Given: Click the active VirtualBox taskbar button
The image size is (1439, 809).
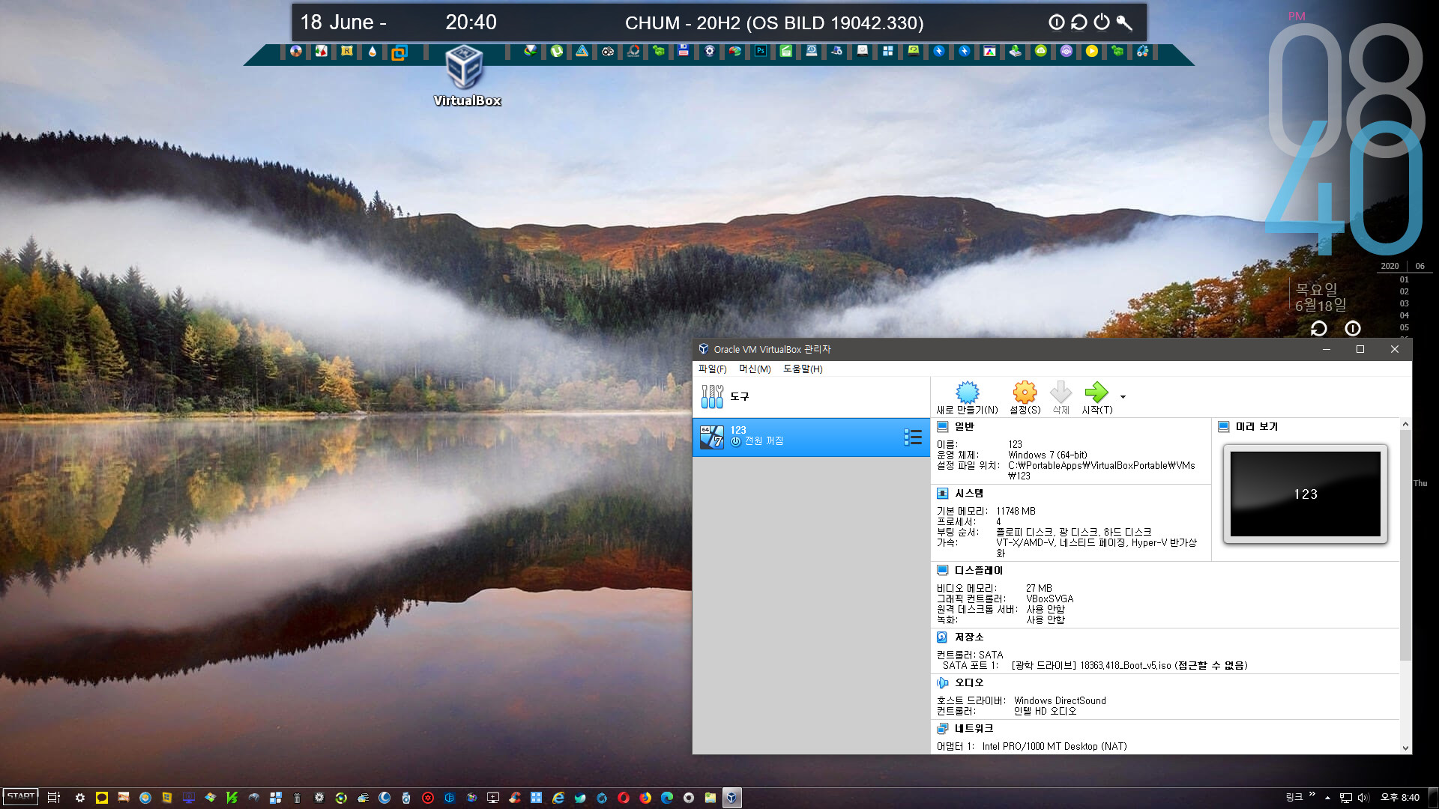Looking at the screenshot, I should (731, 798).
